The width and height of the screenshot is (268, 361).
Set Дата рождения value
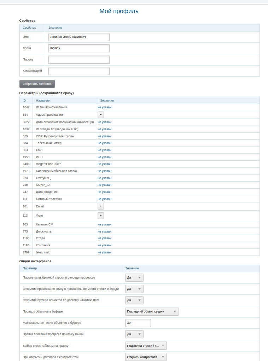tap(104, 192)
